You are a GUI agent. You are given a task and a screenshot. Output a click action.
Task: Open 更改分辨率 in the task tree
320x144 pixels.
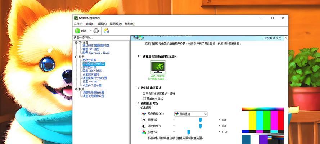click(x=89, y=60)
